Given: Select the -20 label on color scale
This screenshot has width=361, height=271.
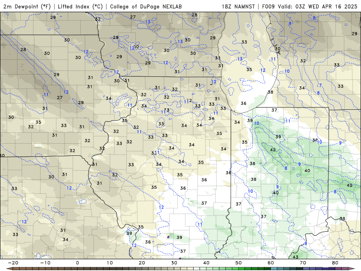Looking at the screenshot, I should (13, 263).
